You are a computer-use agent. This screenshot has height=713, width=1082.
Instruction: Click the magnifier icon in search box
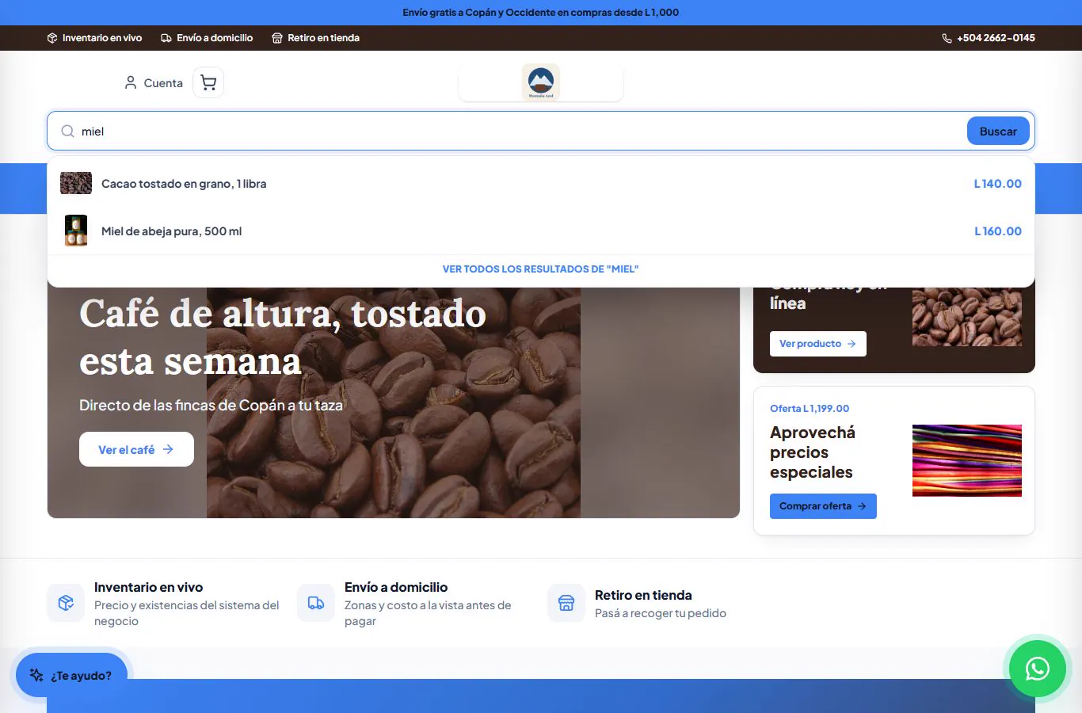click(x=68, y=132)
